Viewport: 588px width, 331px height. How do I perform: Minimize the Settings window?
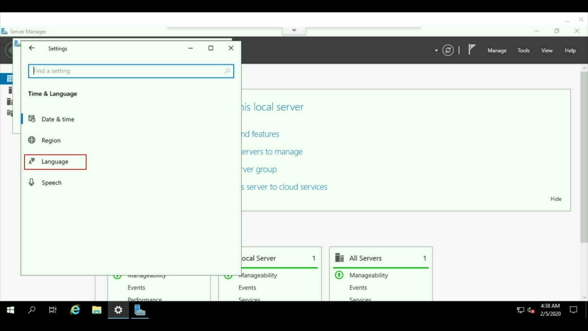pos(191,48)
